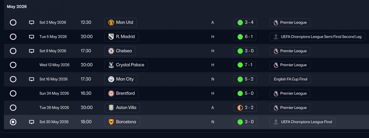
Task: Click the Aston Villa crest icon
Action: [111, 108]
